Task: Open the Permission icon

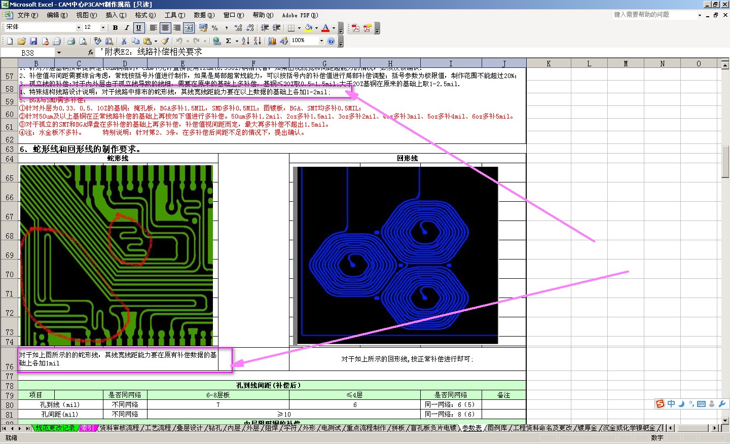Action: point(45,41)
